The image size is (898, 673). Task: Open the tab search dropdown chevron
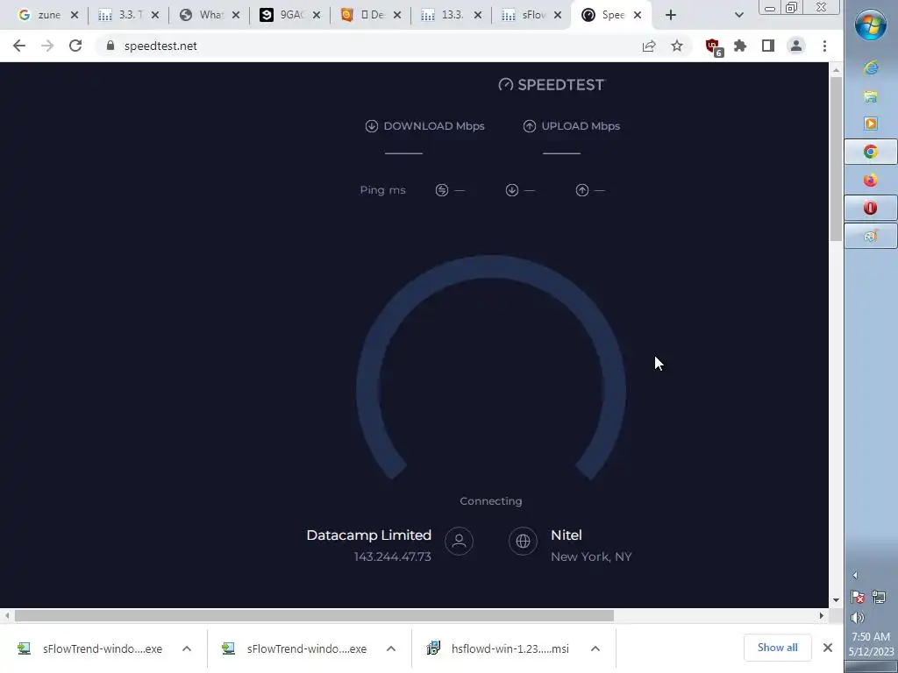click(x=738, y=15)
